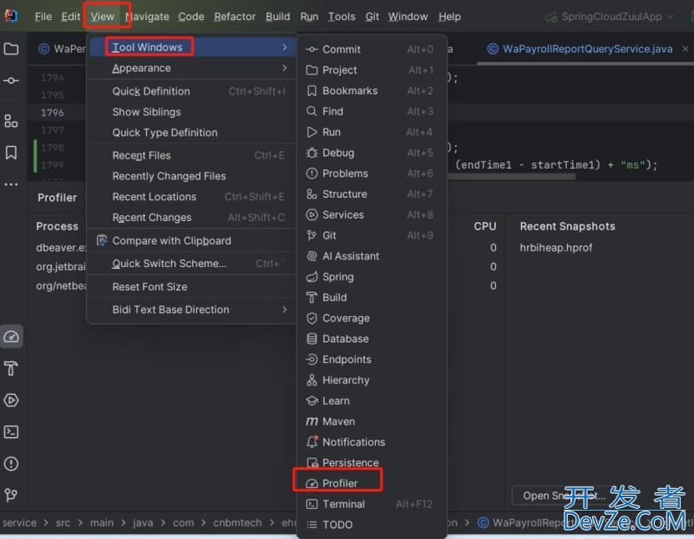This screenshot has width=694, height=539.
Task: Open the Edit menu
Action: pyautogui.click(x=70, y=17)
